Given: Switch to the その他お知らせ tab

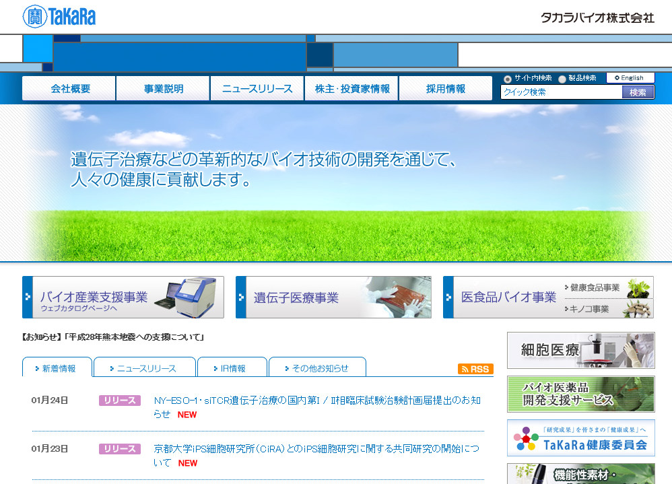Looking at the screenshot, I should point(318,368).
